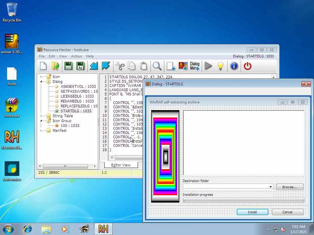Select GETPASSWORD1 dialog resource

[79, 91]
